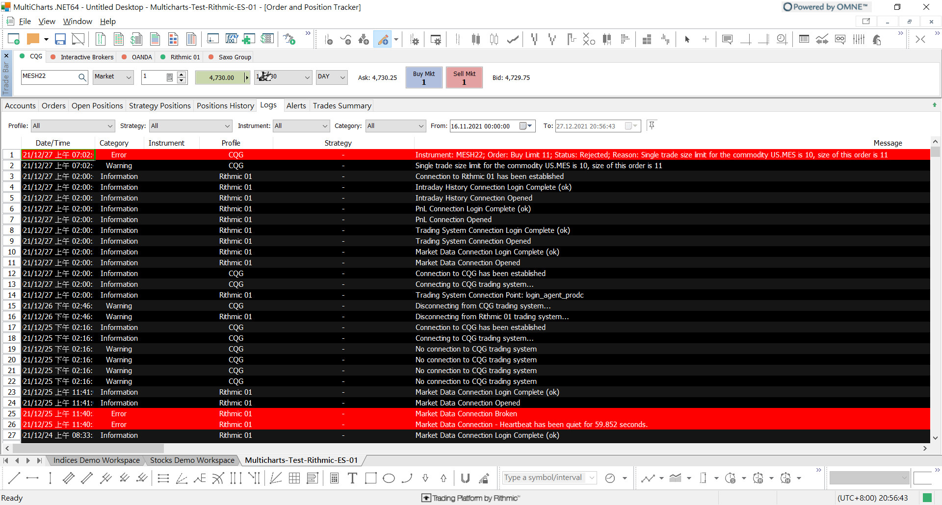Click the speech bubble data tip icon
Viewport: 942px width, 505px height.
pos(728,39)
